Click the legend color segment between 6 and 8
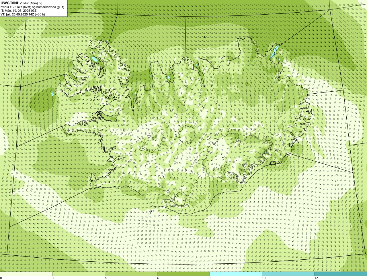Viewport: 367px width, 280px height. pos(184,274)
